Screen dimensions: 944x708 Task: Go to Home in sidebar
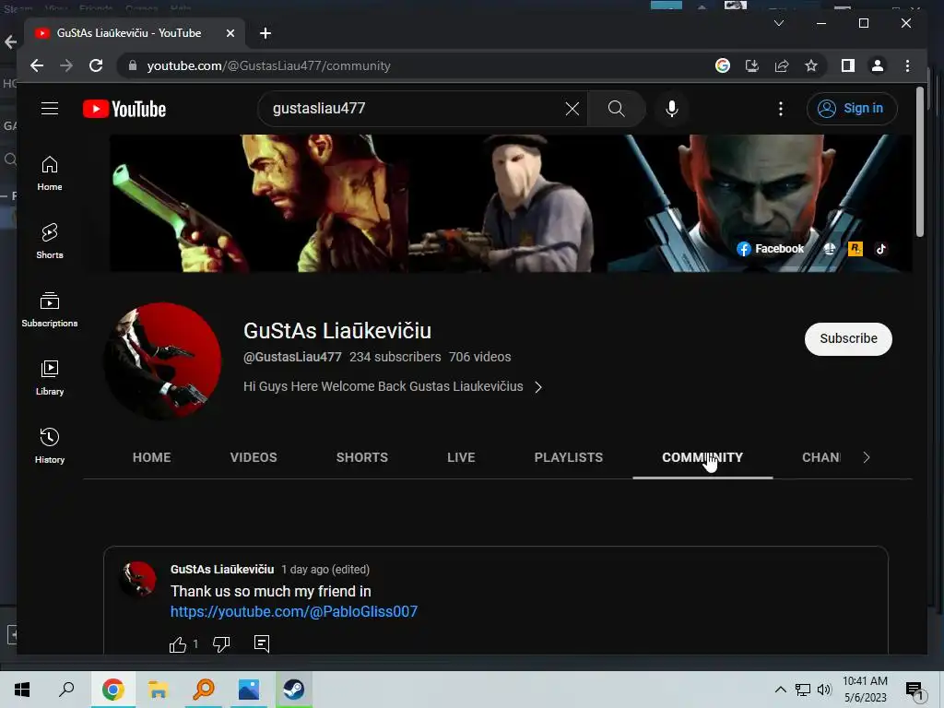[50, 173]
